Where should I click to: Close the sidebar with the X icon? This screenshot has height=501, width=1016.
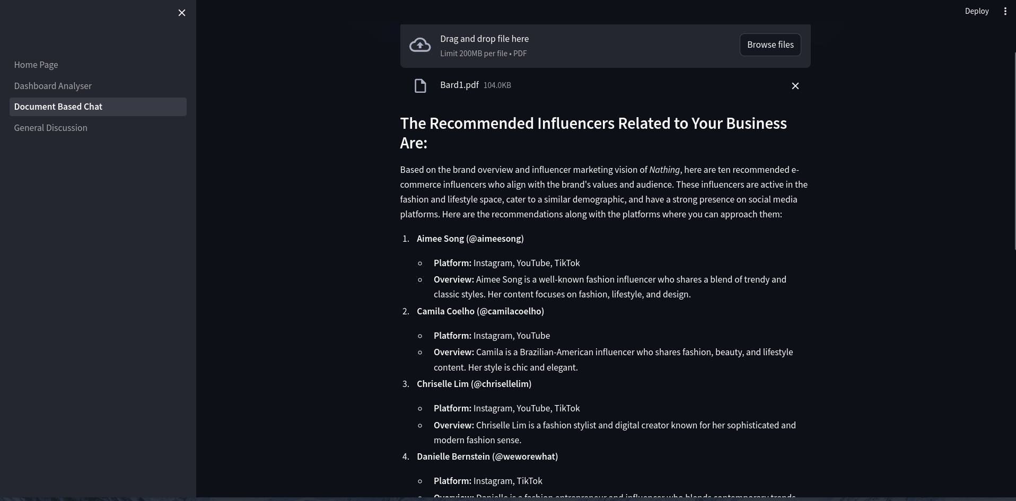[182, 13]
